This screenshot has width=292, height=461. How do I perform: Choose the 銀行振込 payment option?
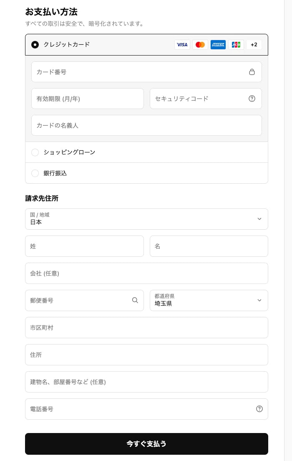(35, 173)
